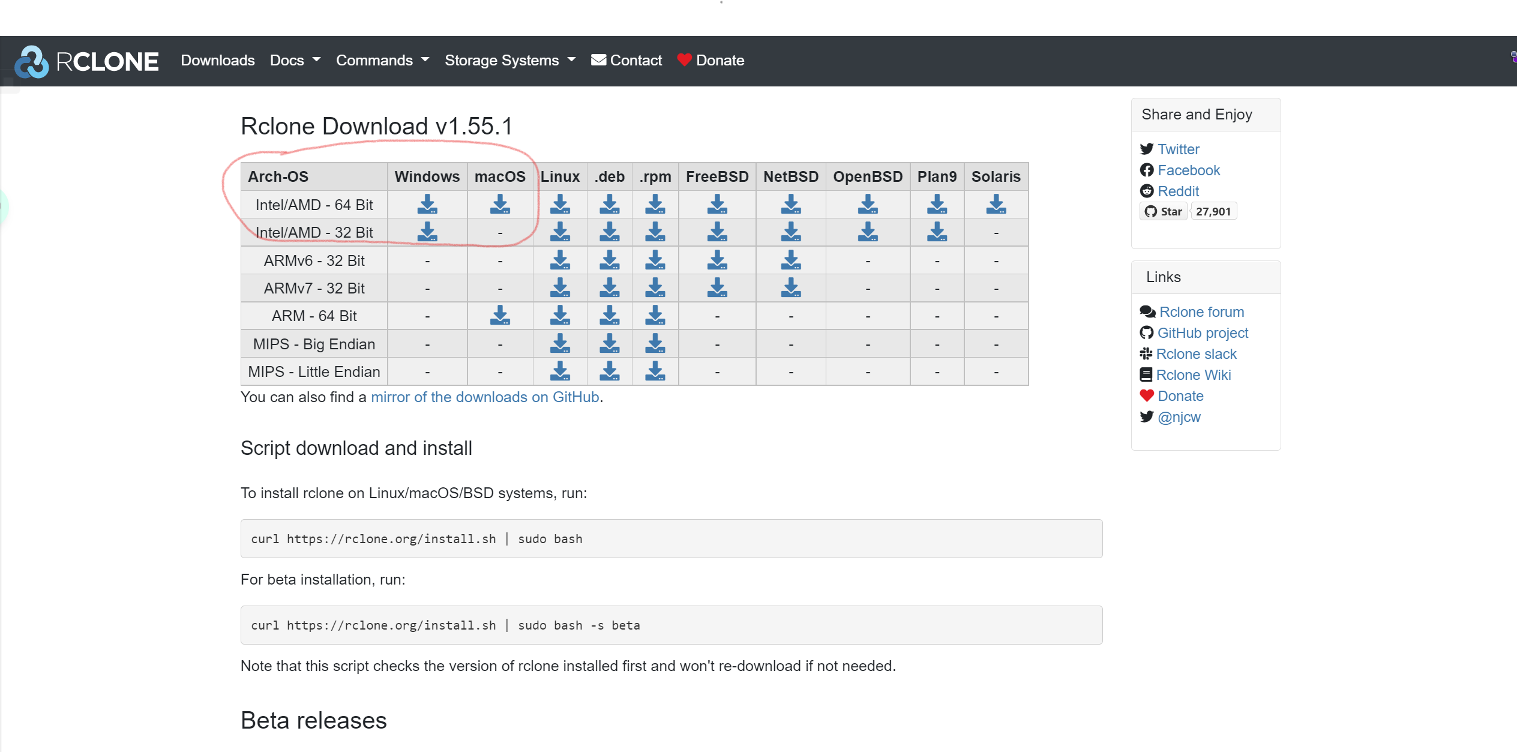Click the Rclone Download v1.55.1 heading
1517x752 pixels.
(377, 127)
